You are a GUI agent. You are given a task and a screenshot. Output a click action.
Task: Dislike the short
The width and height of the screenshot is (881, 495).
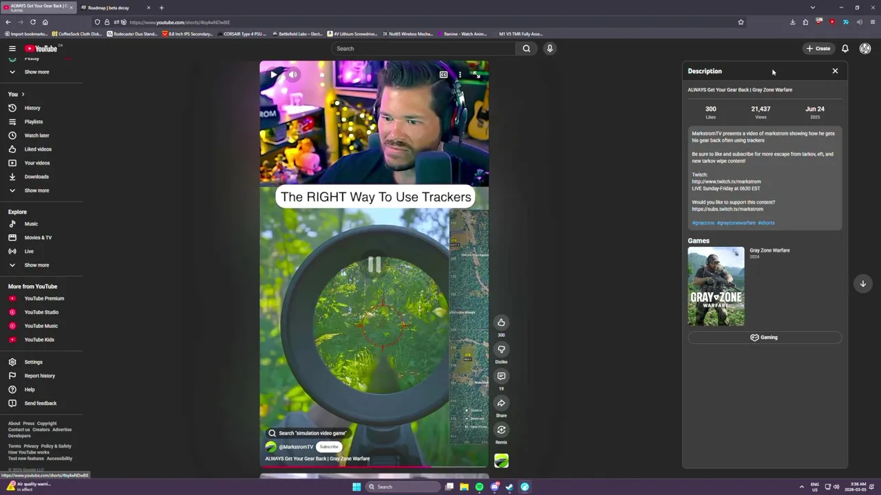coord(501,349)
